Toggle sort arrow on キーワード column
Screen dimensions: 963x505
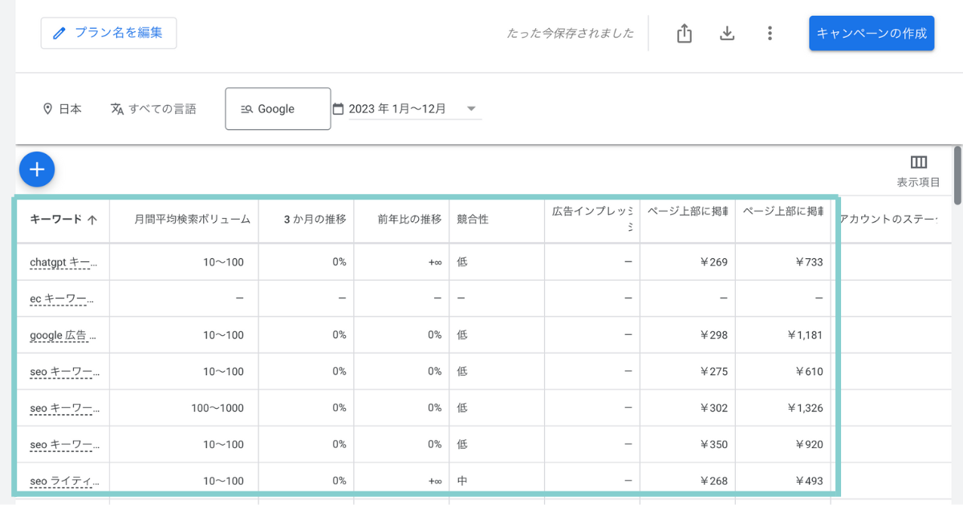tap(92, 220)
